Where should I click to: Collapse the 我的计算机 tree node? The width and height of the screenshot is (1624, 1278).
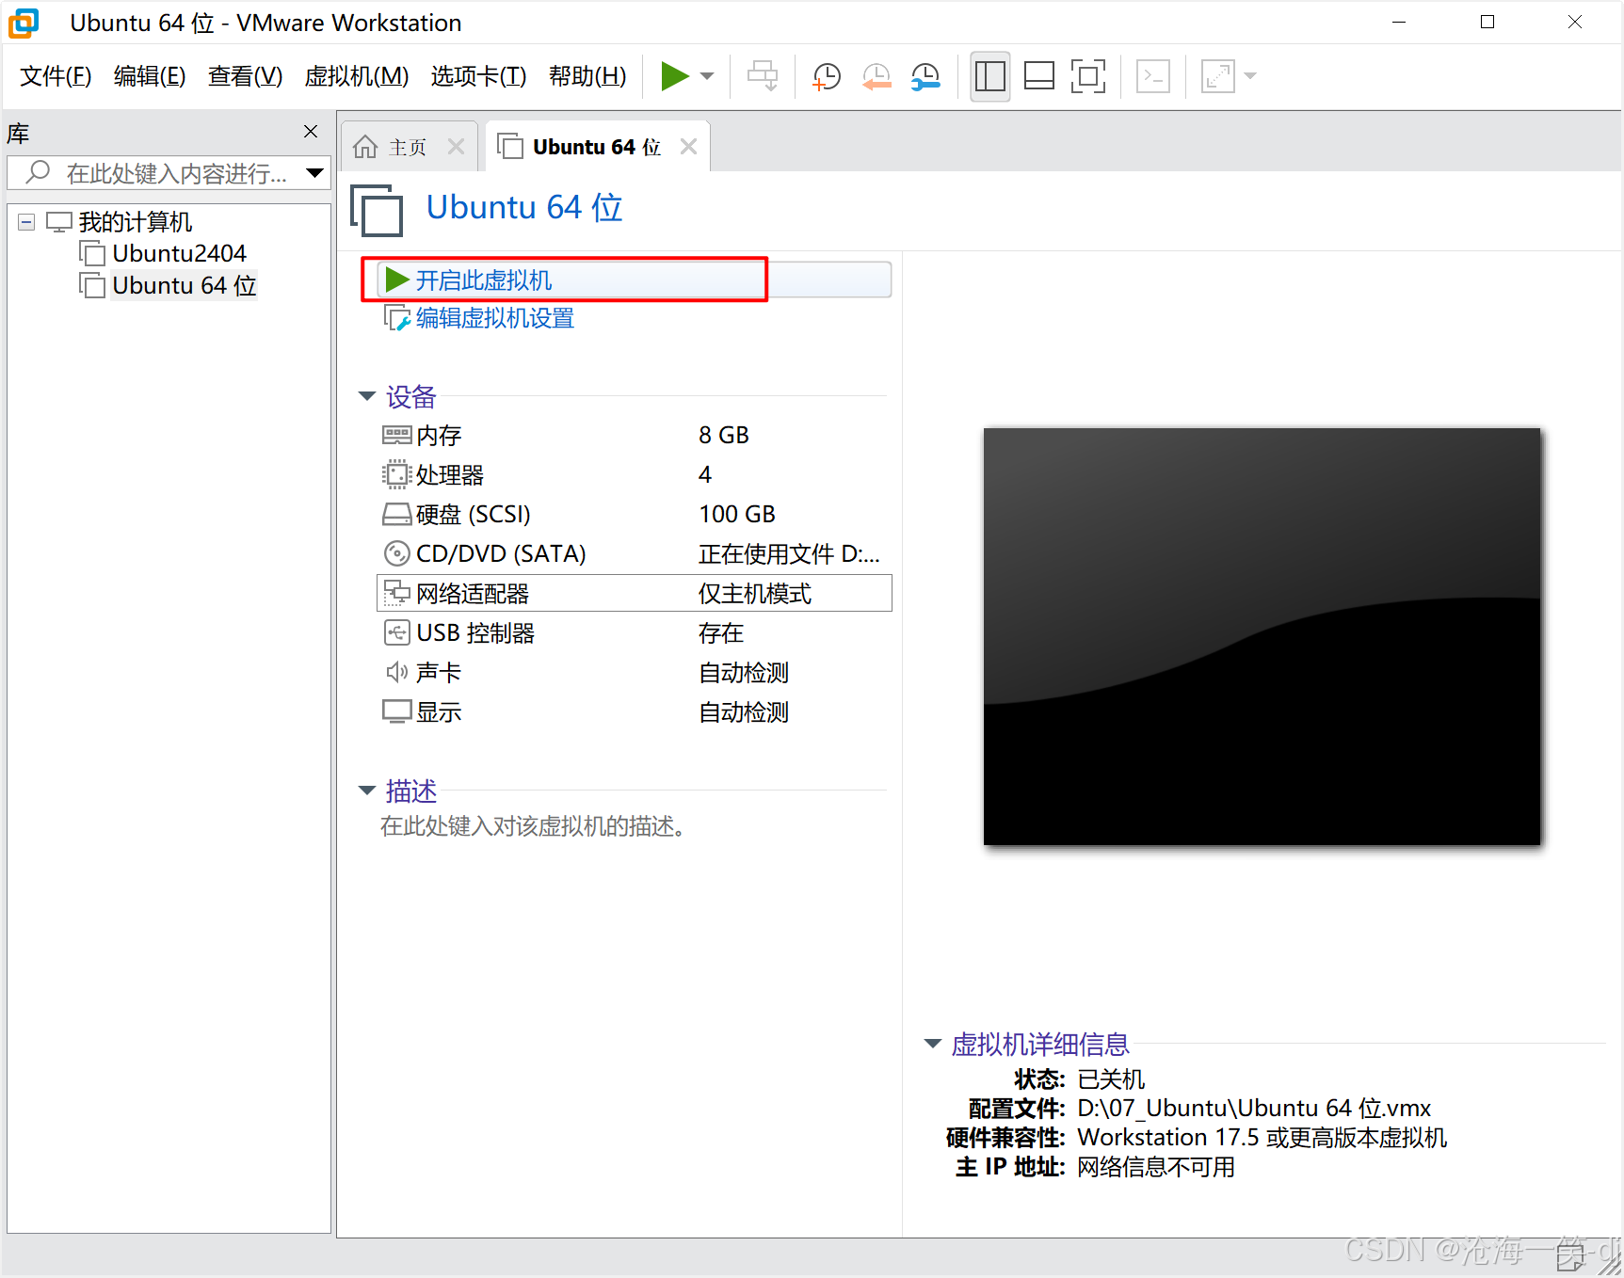pyautogui.click(x=26, y=222)
